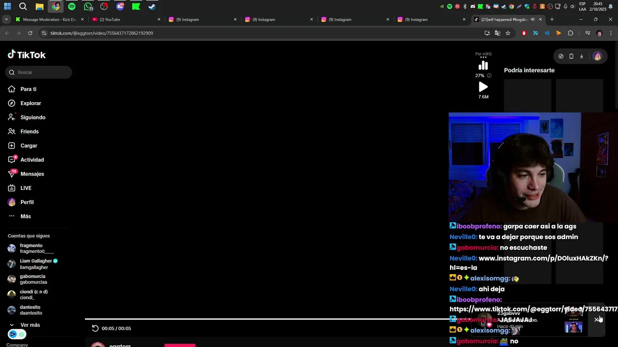
Task: Open Spotify from the taskbar
Action: click(72, 6)
